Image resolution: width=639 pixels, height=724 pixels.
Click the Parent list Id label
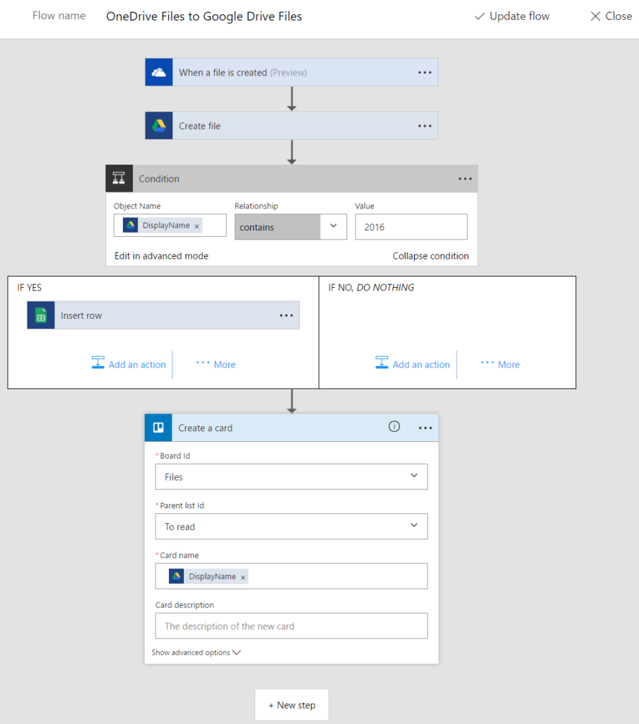coord(182,506)
